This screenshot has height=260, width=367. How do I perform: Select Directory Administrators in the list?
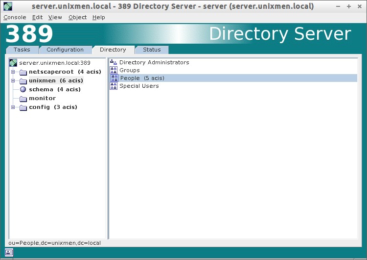(154, 62)
